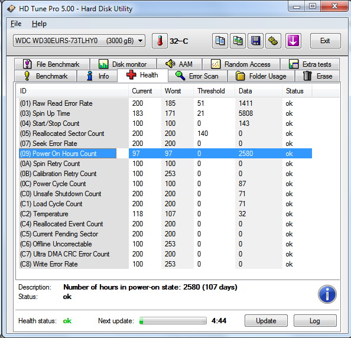Select the Unsafe Shutdown Count row
This screenshot has width=351, height=338.
(165, 194)
